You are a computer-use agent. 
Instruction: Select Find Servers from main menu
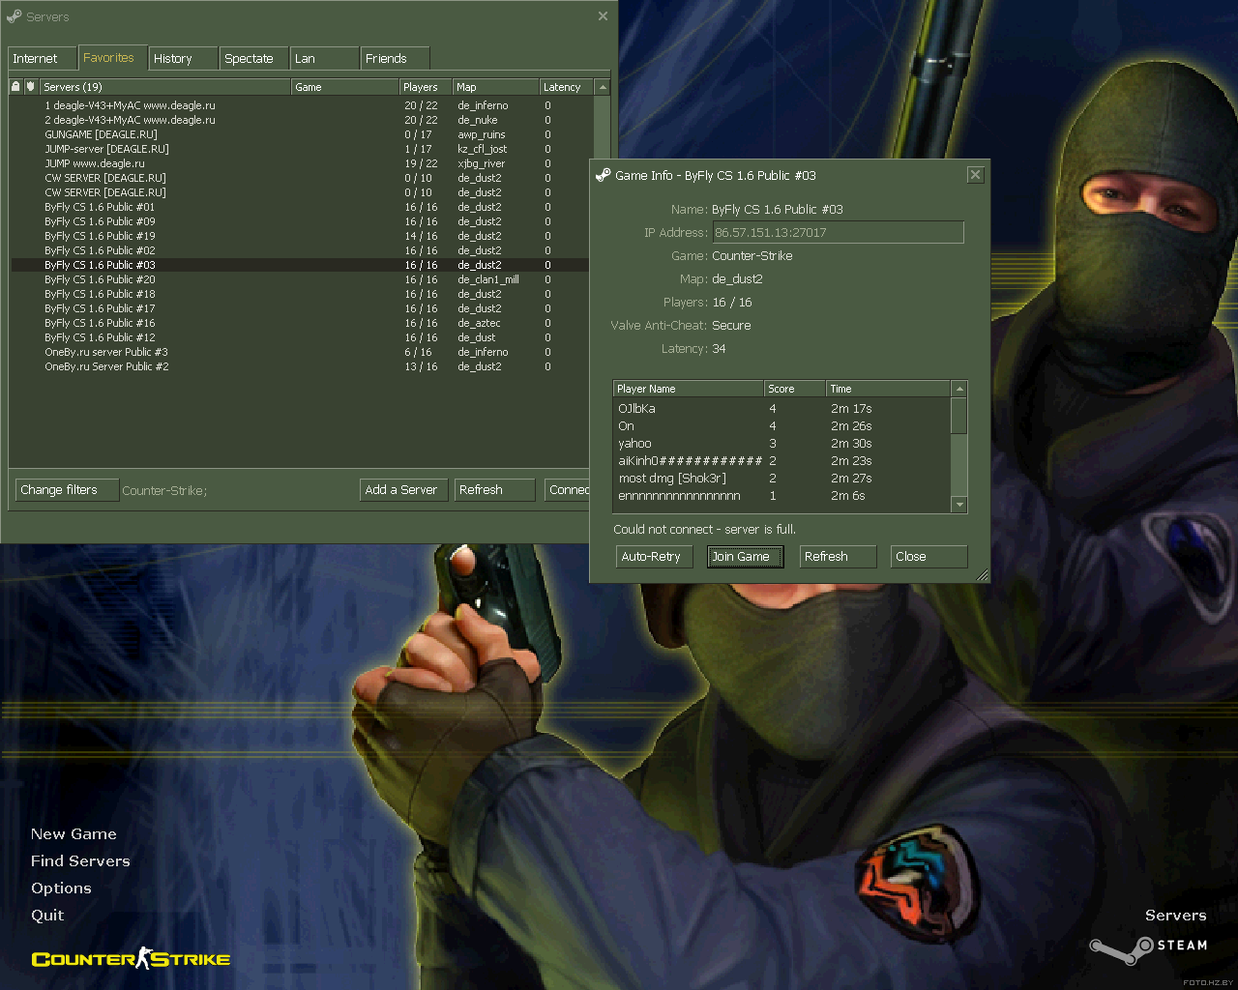point(80,861)
